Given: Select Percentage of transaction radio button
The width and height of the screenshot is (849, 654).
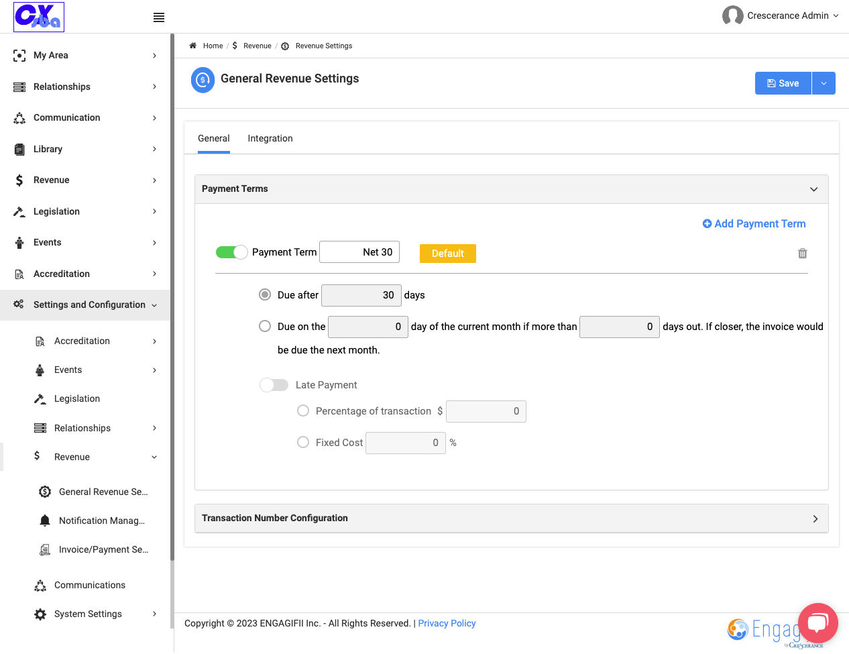Looking at the screenshot, I should point(303,411).
